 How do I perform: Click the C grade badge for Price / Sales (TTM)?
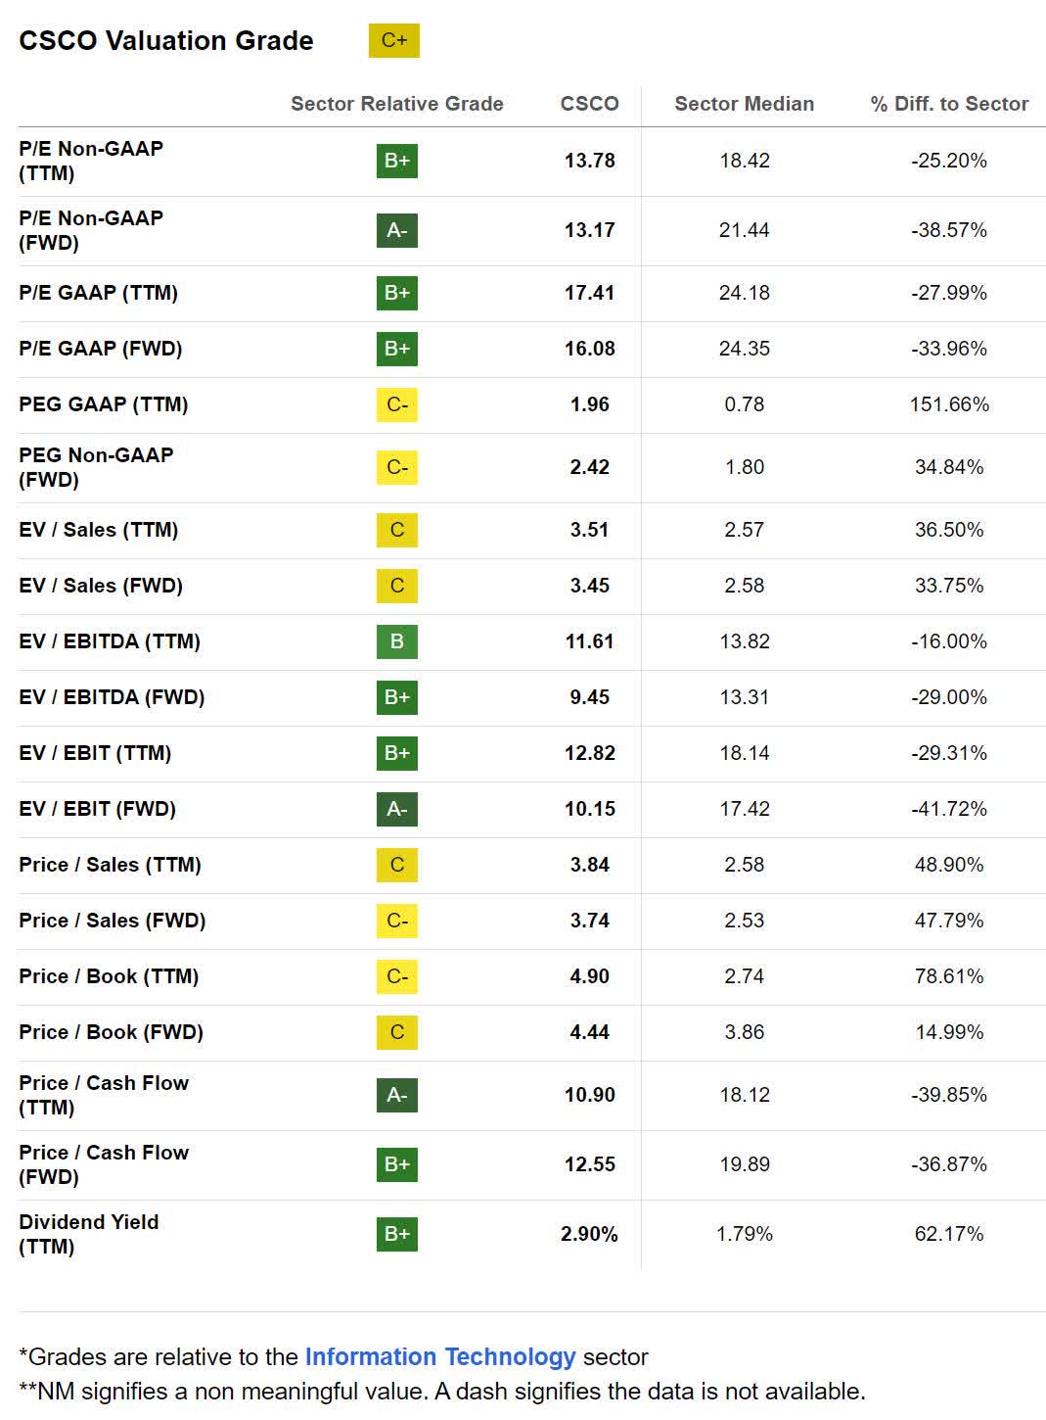point(396,865)
